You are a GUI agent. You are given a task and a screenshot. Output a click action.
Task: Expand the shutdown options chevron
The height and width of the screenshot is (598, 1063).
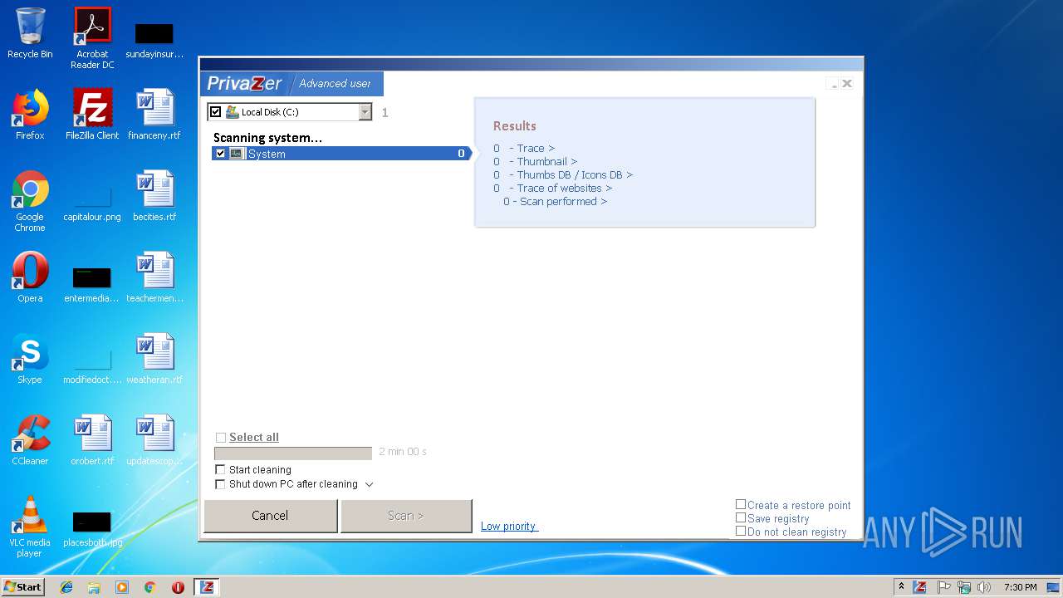coord(370,484)
